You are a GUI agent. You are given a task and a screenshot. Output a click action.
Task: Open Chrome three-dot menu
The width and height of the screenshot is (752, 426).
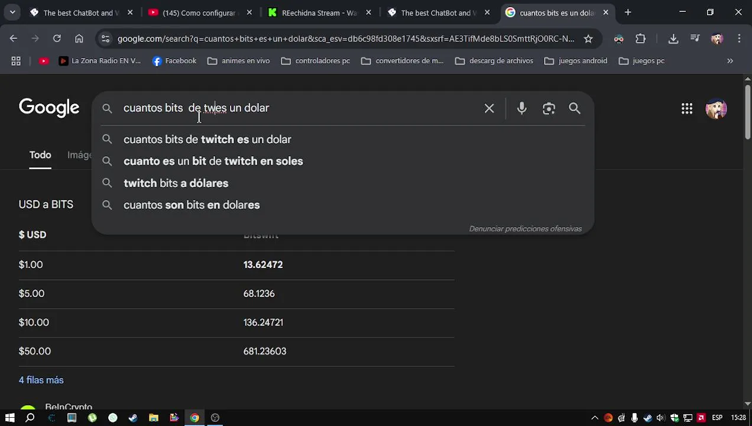739,38
